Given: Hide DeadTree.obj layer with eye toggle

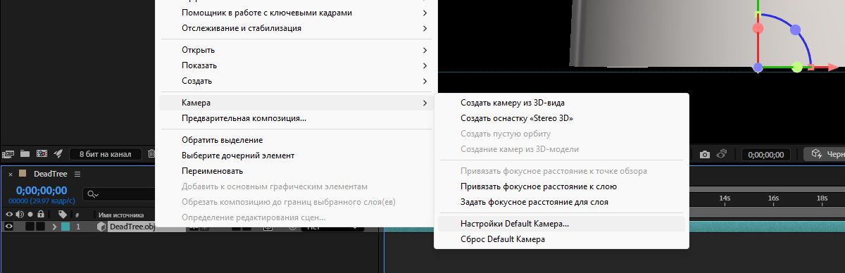Looking at the screenshot, I should click(8, 227).
